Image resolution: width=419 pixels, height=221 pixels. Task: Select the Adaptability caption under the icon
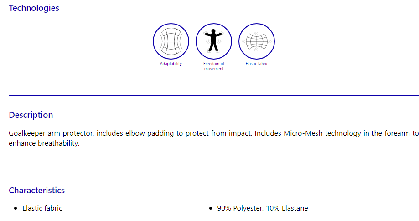(171, 64)
